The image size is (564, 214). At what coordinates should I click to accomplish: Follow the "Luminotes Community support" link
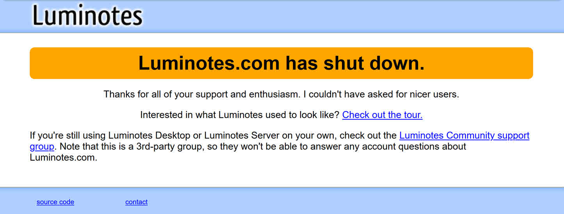click(464, 136)
